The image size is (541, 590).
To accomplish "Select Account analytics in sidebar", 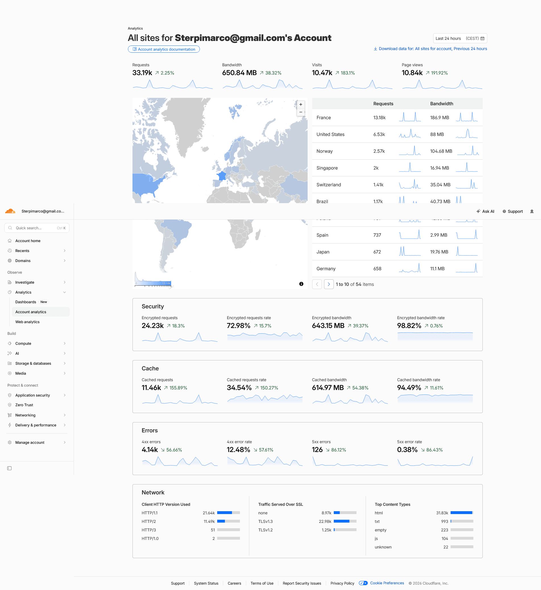I will tap(41, 312).
